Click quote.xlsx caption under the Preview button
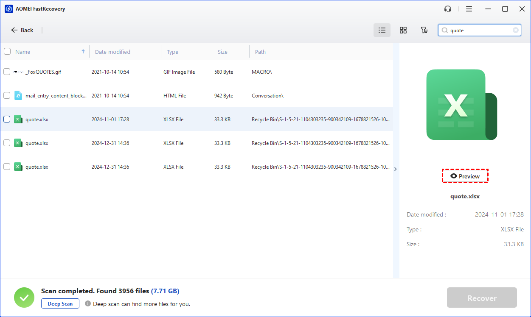The width and height of the screenshot is (531, 317). click(x=465, y=196)
